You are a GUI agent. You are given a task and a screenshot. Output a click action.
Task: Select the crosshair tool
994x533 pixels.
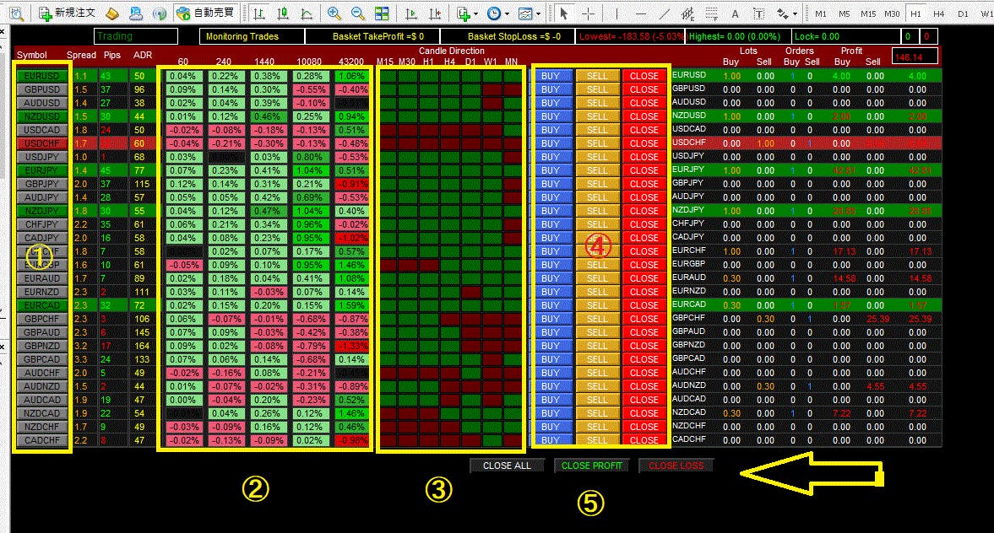pyautogui.click(x=589, y=13)
